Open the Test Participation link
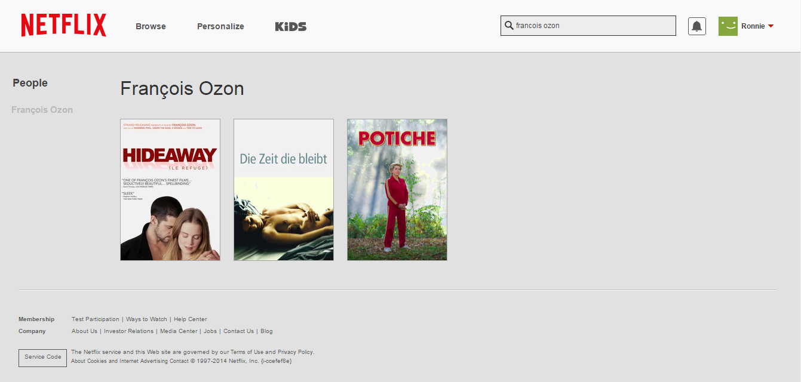The width and height of the screenshot is (801, 382). [96, 319]
